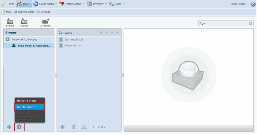Click the Export contacts icon

point(24,22)
